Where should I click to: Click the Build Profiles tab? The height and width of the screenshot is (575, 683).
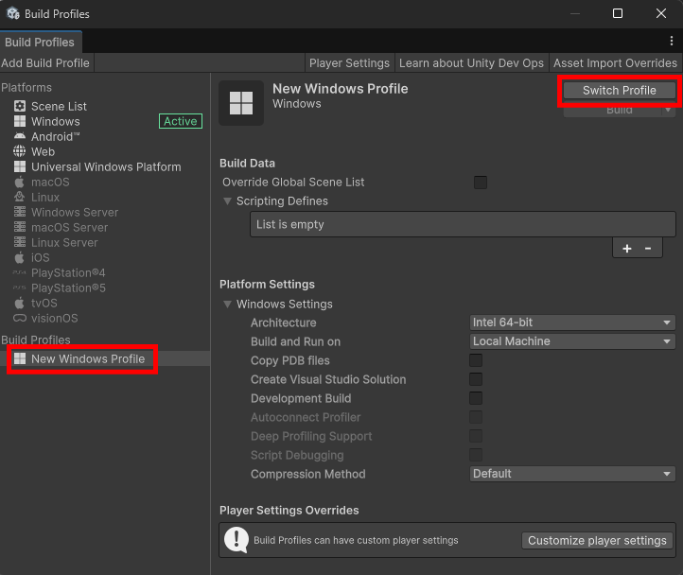tap(40, 43)
